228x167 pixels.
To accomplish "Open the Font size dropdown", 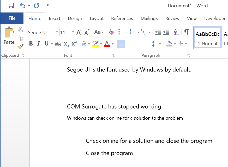I will tap(73, 32).
